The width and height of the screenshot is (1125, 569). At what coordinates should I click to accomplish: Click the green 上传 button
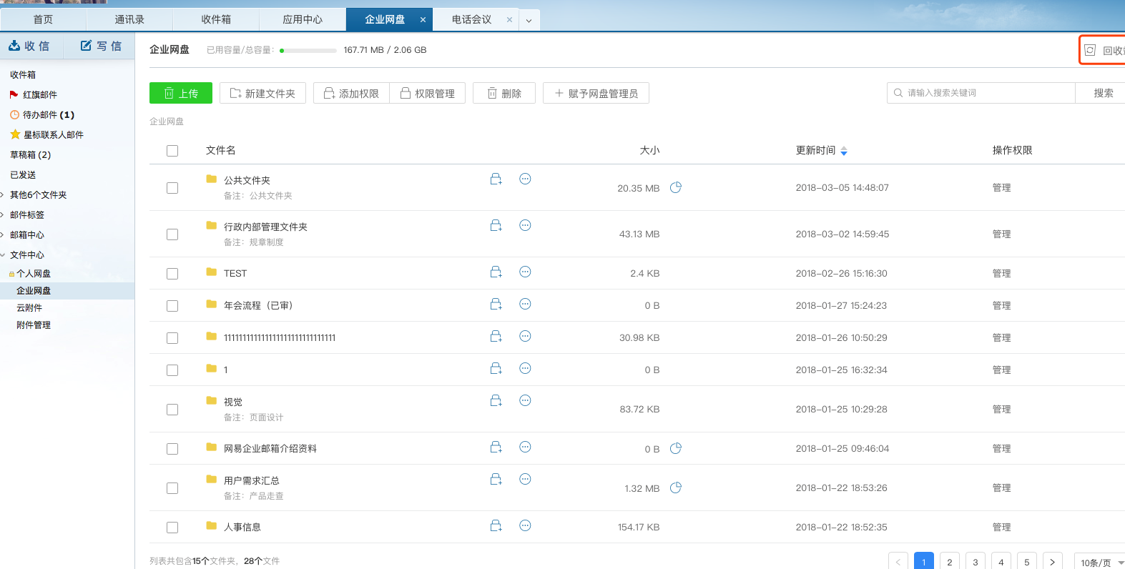pos(181,94)
